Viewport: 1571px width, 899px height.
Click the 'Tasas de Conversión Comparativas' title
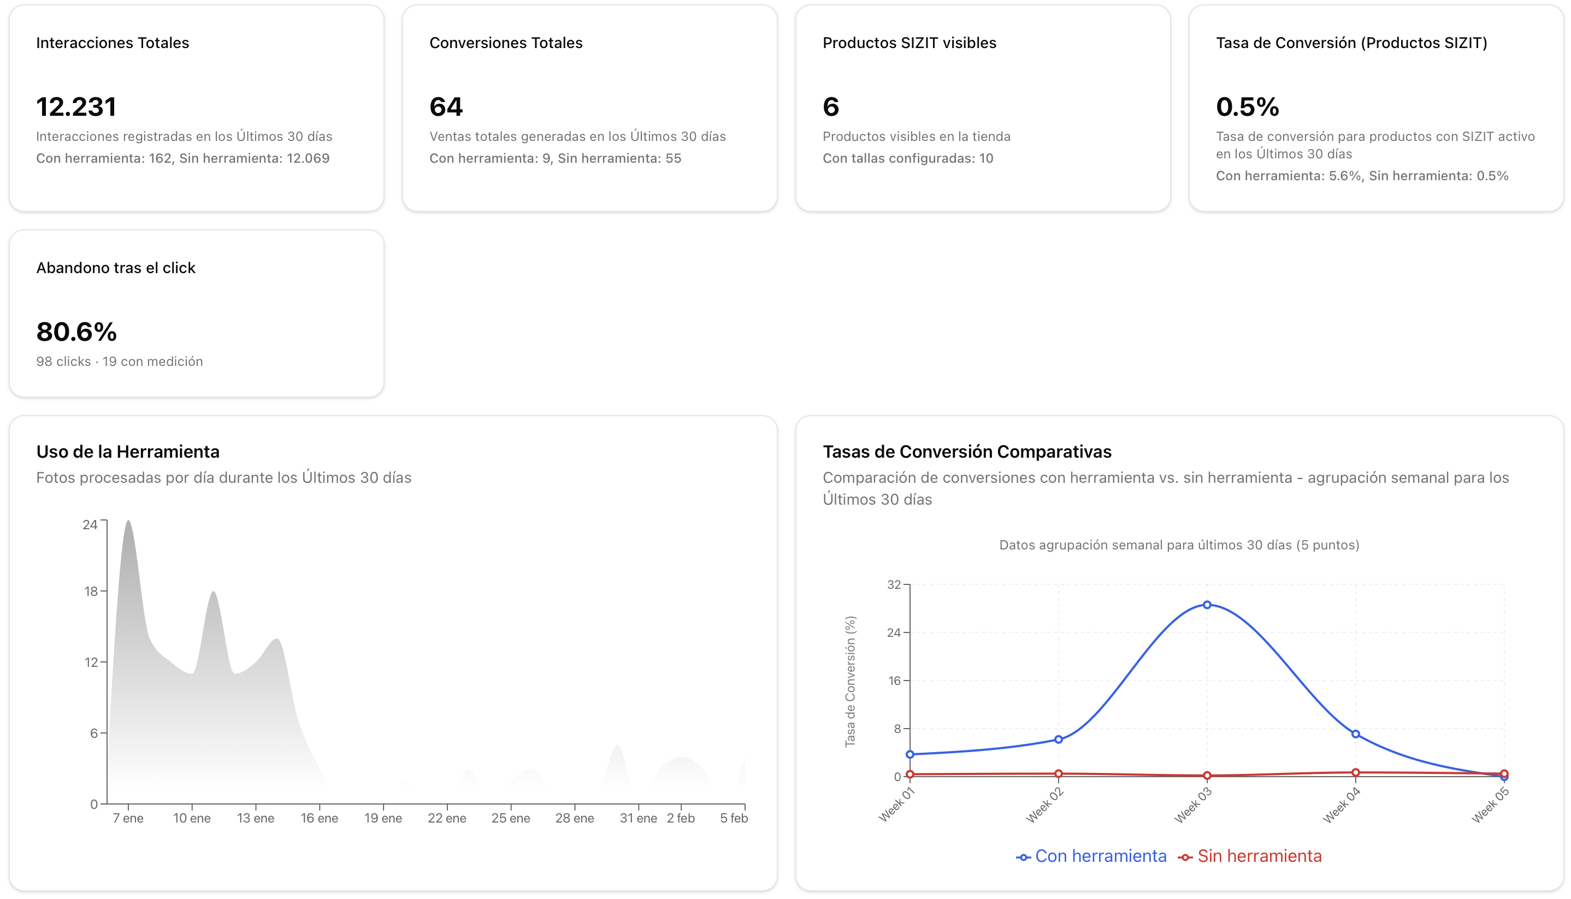coord(967,451)
